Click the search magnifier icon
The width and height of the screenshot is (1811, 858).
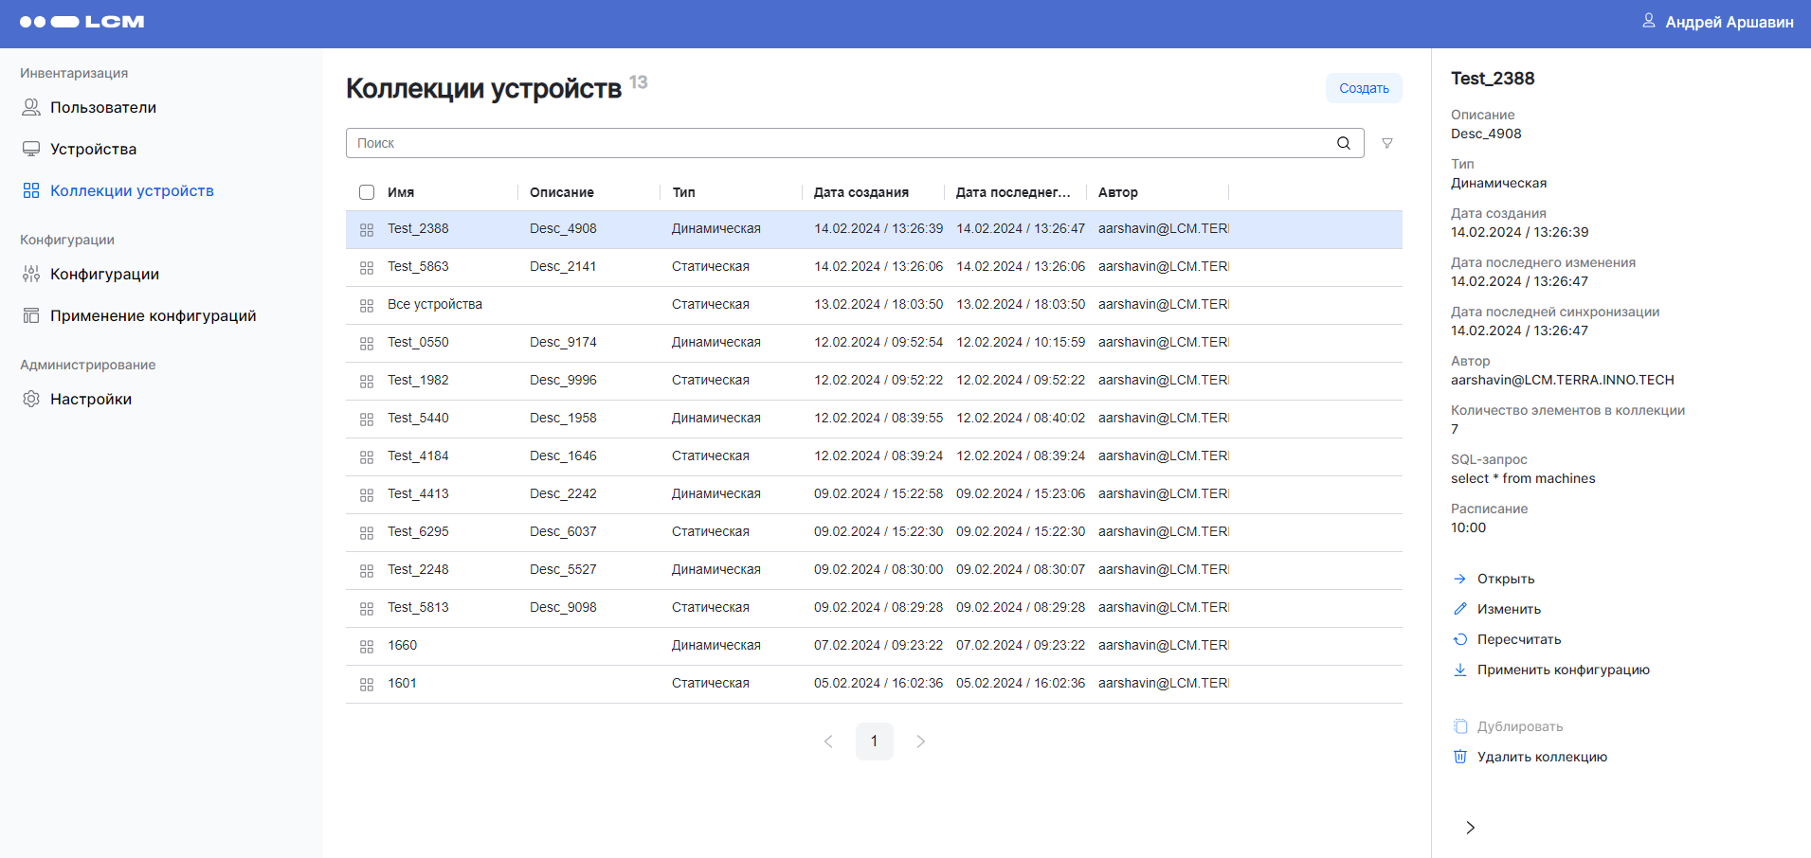[1343, 143]
